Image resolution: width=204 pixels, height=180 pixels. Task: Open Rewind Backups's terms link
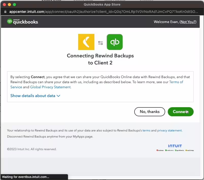click(x=146, y=130)
